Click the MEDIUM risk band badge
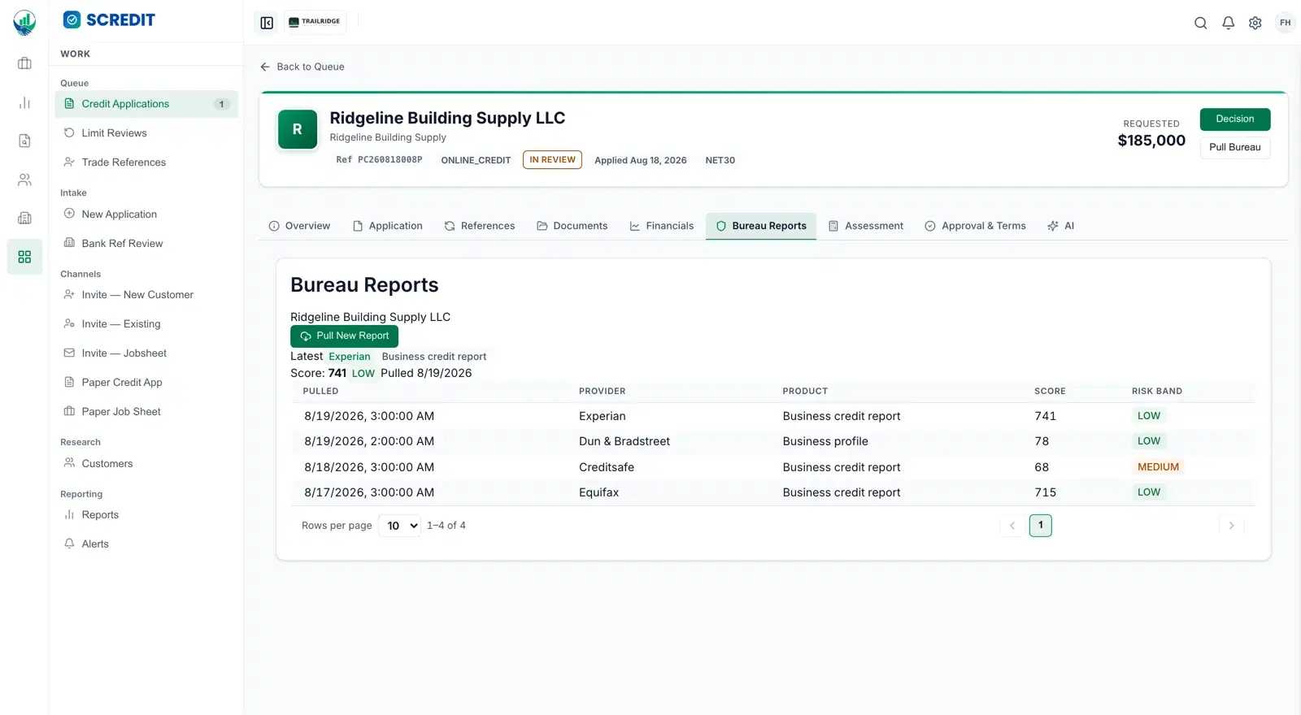The image size is (1301, 715). coord(1158,467)
